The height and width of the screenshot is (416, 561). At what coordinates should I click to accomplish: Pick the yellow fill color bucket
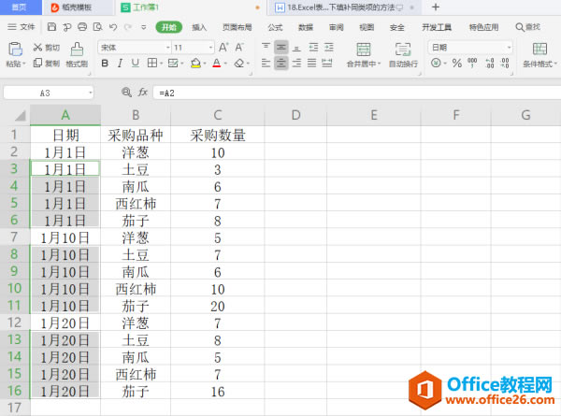pyautogui.click(x=195, y=64)
